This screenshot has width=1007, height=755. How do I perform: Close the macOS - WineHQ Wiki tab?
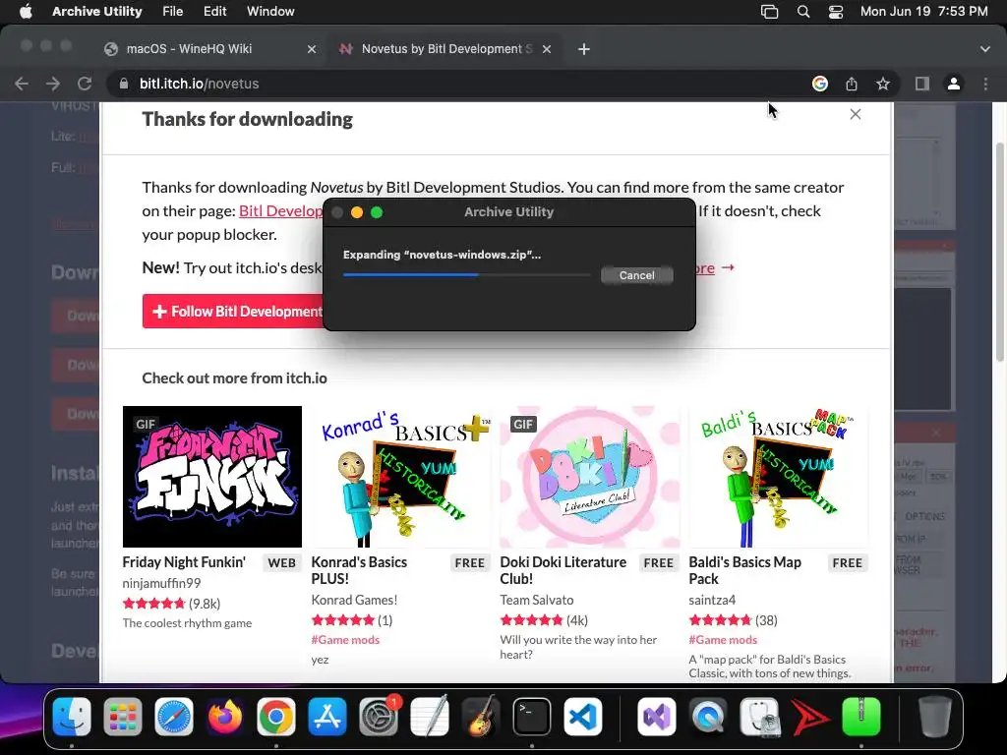tap(312, 49)
